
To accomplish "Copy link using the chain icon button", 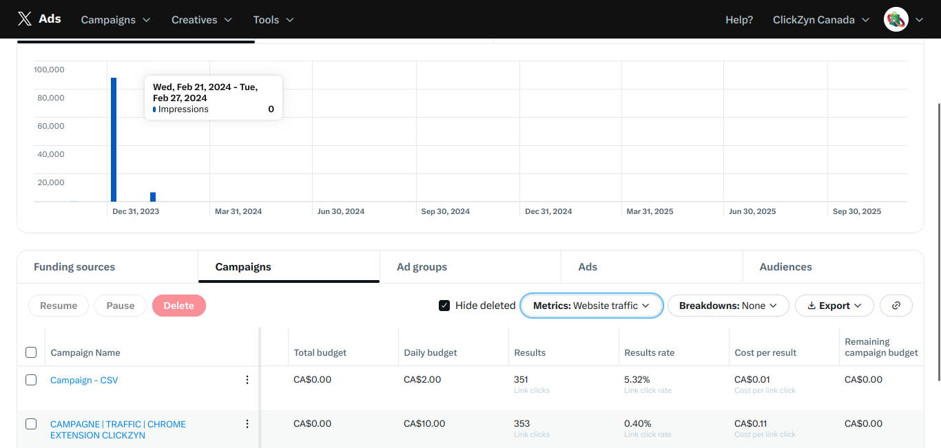I will coord(896,306).
